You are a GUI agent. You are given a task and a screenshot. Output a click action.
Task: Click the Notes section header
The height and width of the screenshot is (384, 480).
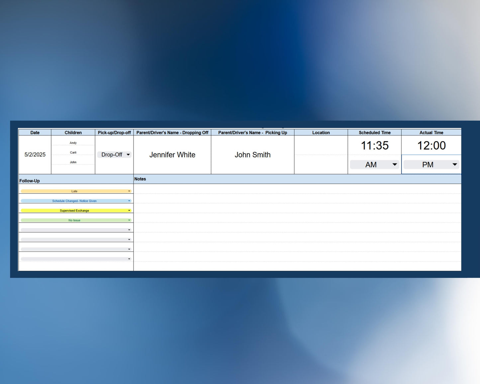(297, 179)
